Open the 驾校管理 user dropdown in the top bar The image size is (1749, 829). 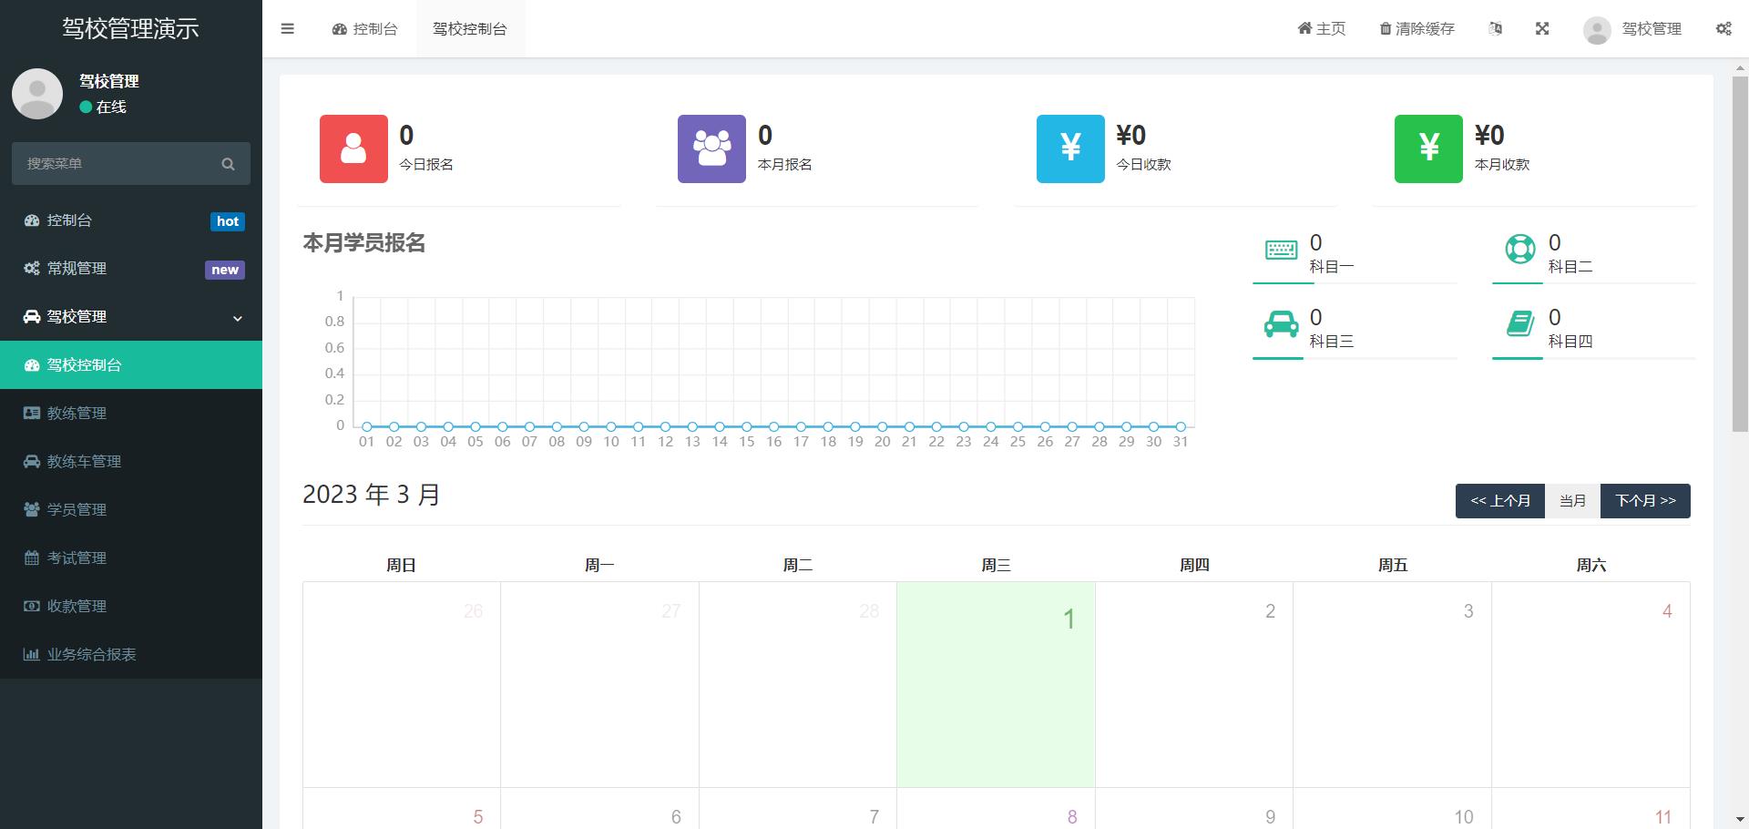click(1633, 29)
